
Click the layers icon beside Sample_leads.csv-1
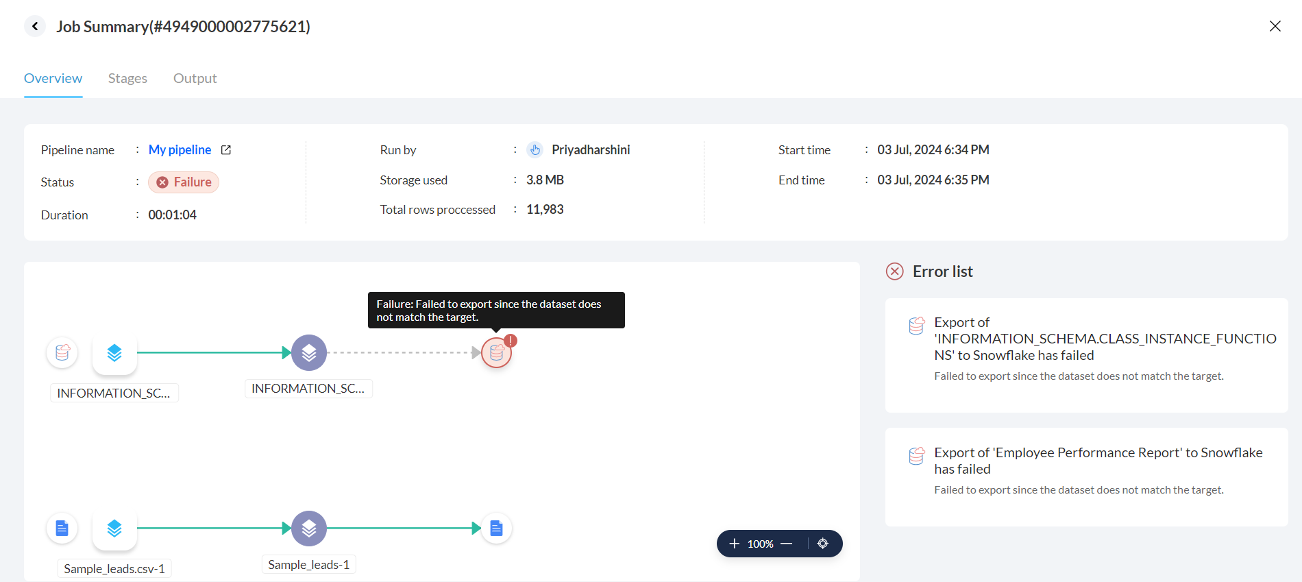pos(114,529)
